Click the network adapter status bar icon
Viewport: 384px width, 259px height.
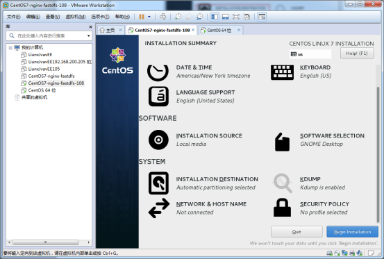(344, 253)
